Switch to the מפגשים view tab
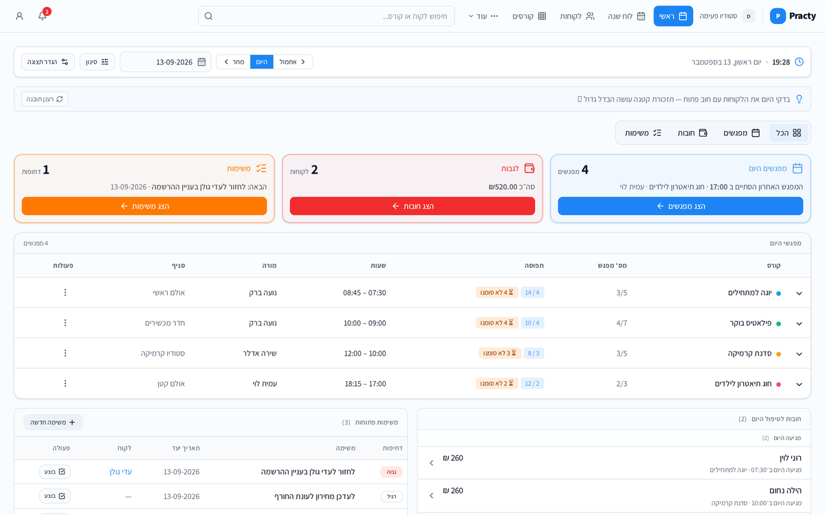The image size is (825, 515). (741, 133)
